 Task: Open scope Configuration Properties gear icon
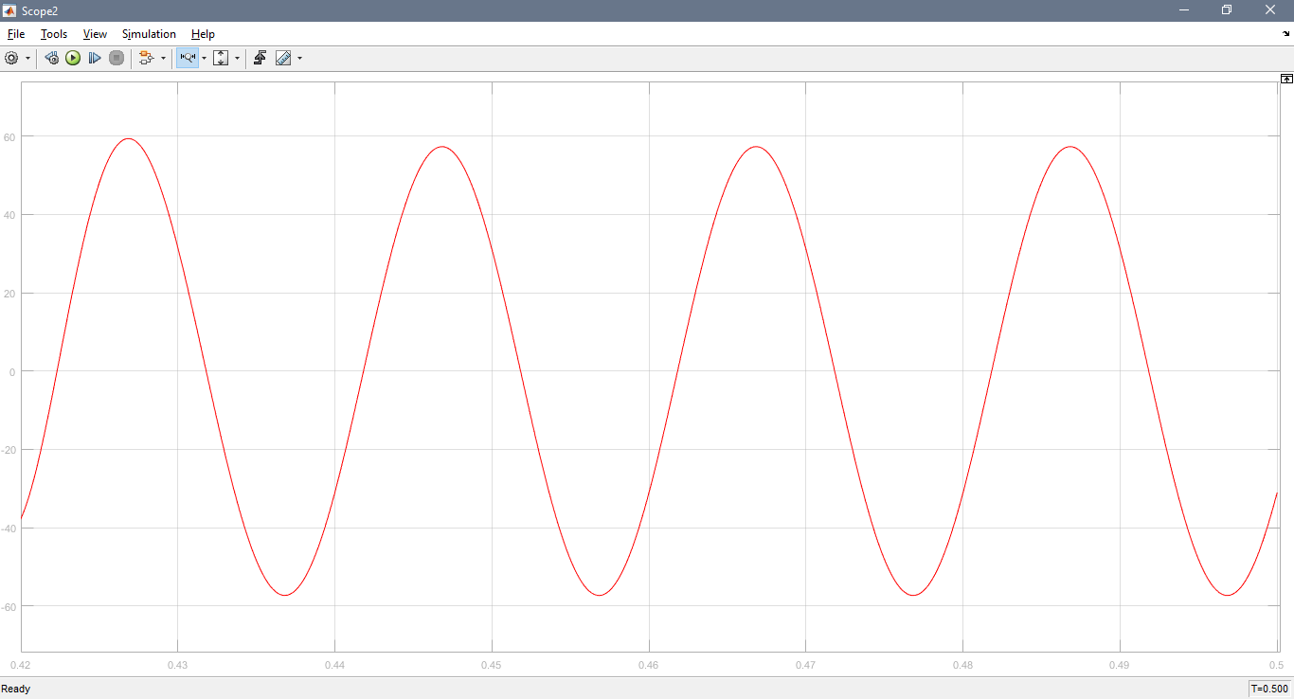pos(11,58)
